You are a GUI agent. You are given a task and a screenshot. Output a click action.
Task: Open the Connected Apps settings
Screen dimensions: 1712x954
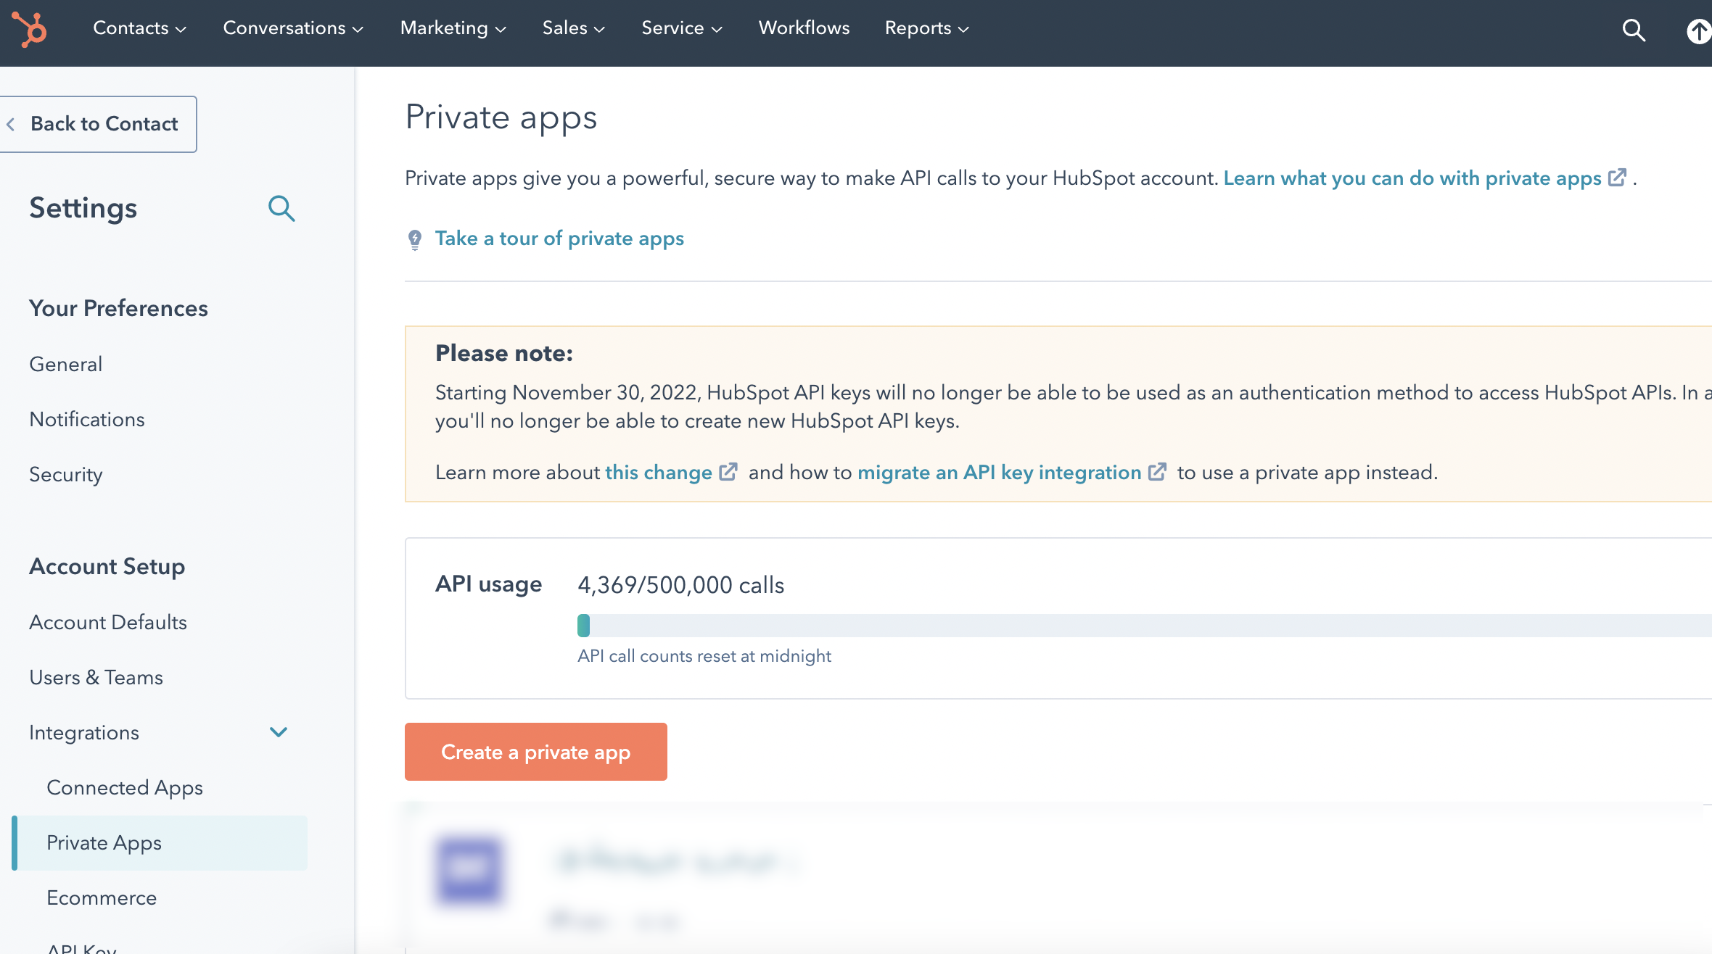point(124,787)
